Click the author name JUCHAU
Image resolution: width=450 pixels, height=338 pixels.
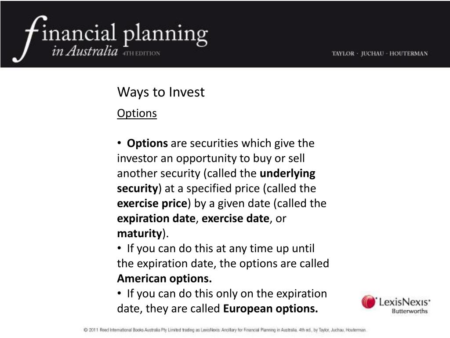(x=372, y=53)
